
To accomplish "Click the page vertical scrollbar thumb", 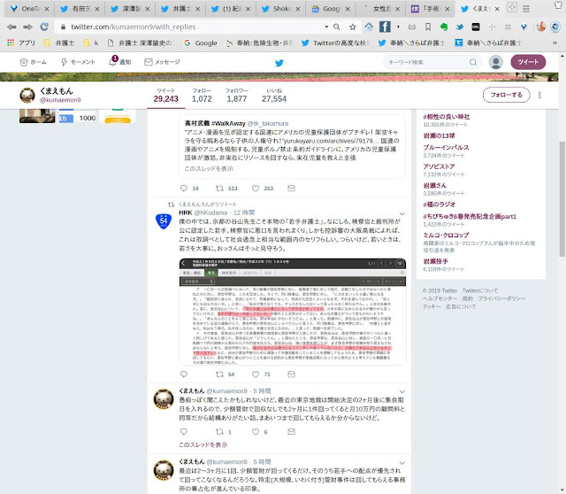I will (562, 199).
